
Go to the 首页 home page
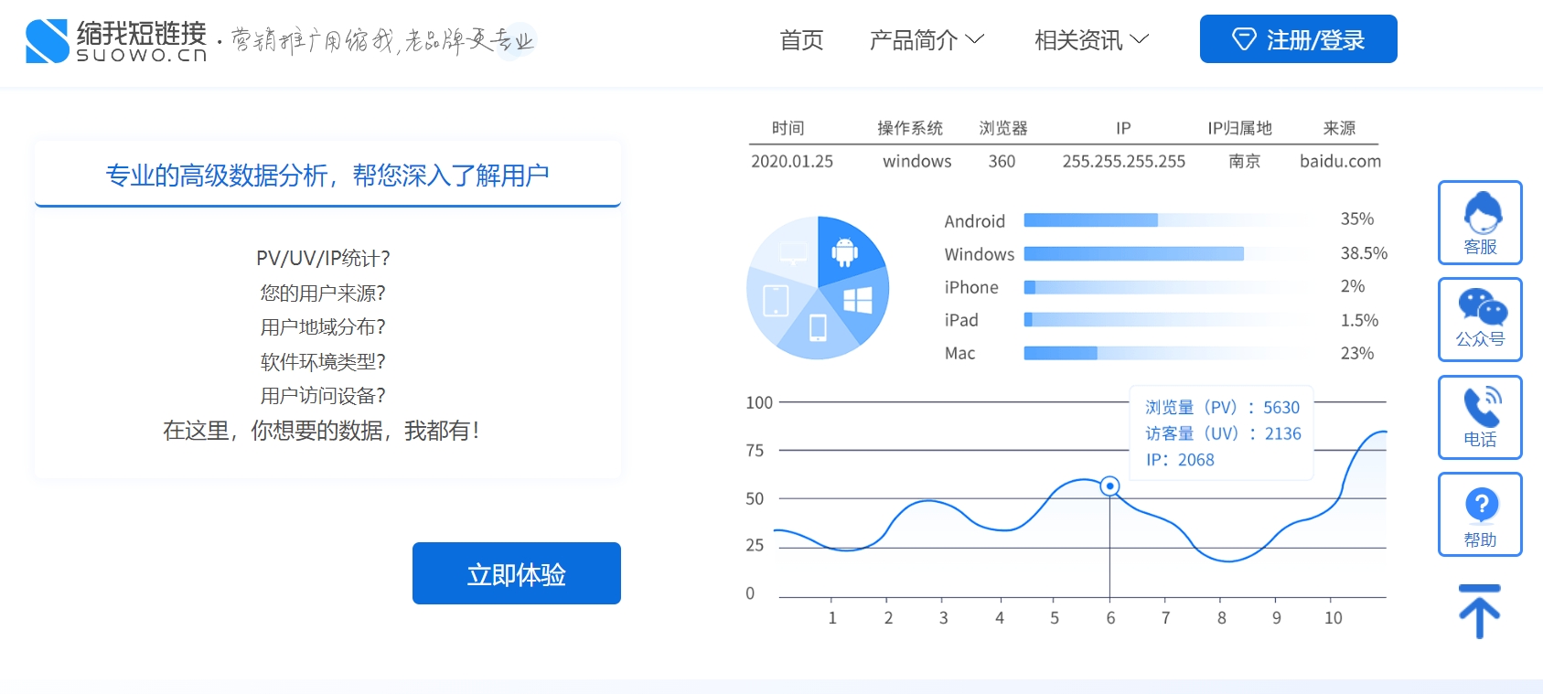tap(801, 40)
